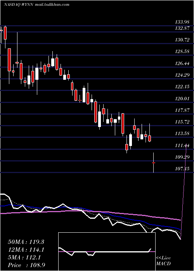Click the 115.72 price axis label
The image size is (194, 271).
[182, 122]
